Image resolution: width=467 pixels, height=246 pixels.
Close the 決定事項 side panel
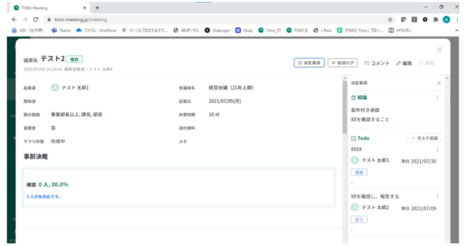439,83
